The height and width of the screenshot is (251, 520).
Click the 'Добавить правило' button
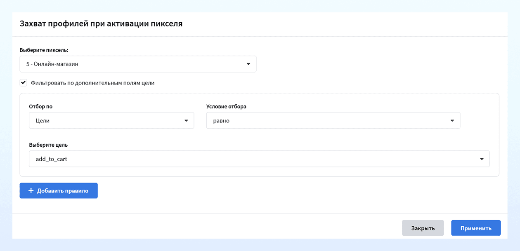click(59, 191)
